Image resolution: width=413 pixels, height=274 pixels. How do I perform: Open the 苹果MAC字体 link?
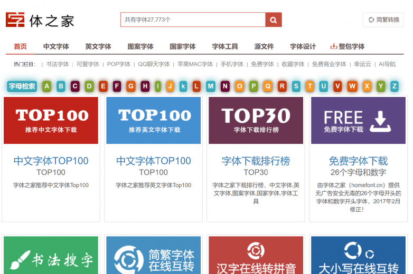click(195, 64)
